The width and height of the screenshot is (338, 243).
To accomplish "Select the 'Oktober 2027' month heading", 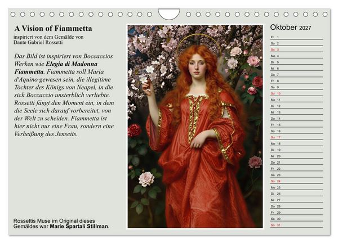I will click(291, 28).
